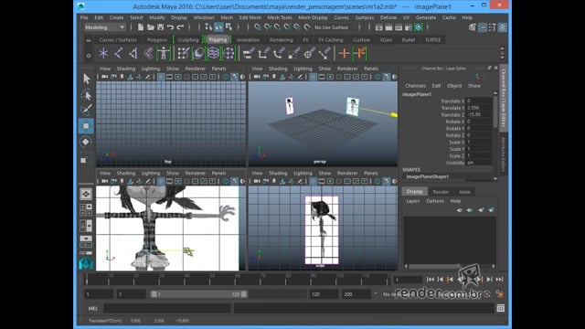The height and width of the screenshot is (329, 585).
Task: Toggle Snap to grids magnet
Action: click(x=258, y=27)
